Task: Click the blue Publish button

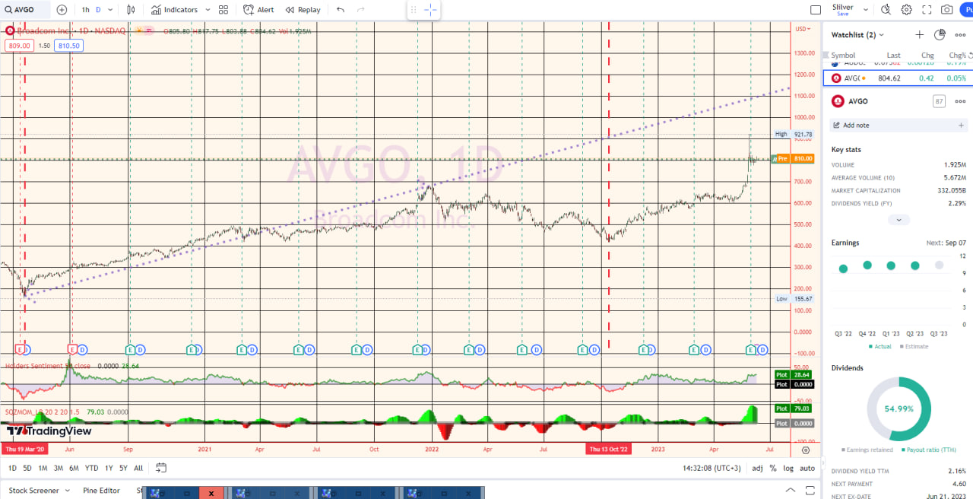Action: (968, 10)
